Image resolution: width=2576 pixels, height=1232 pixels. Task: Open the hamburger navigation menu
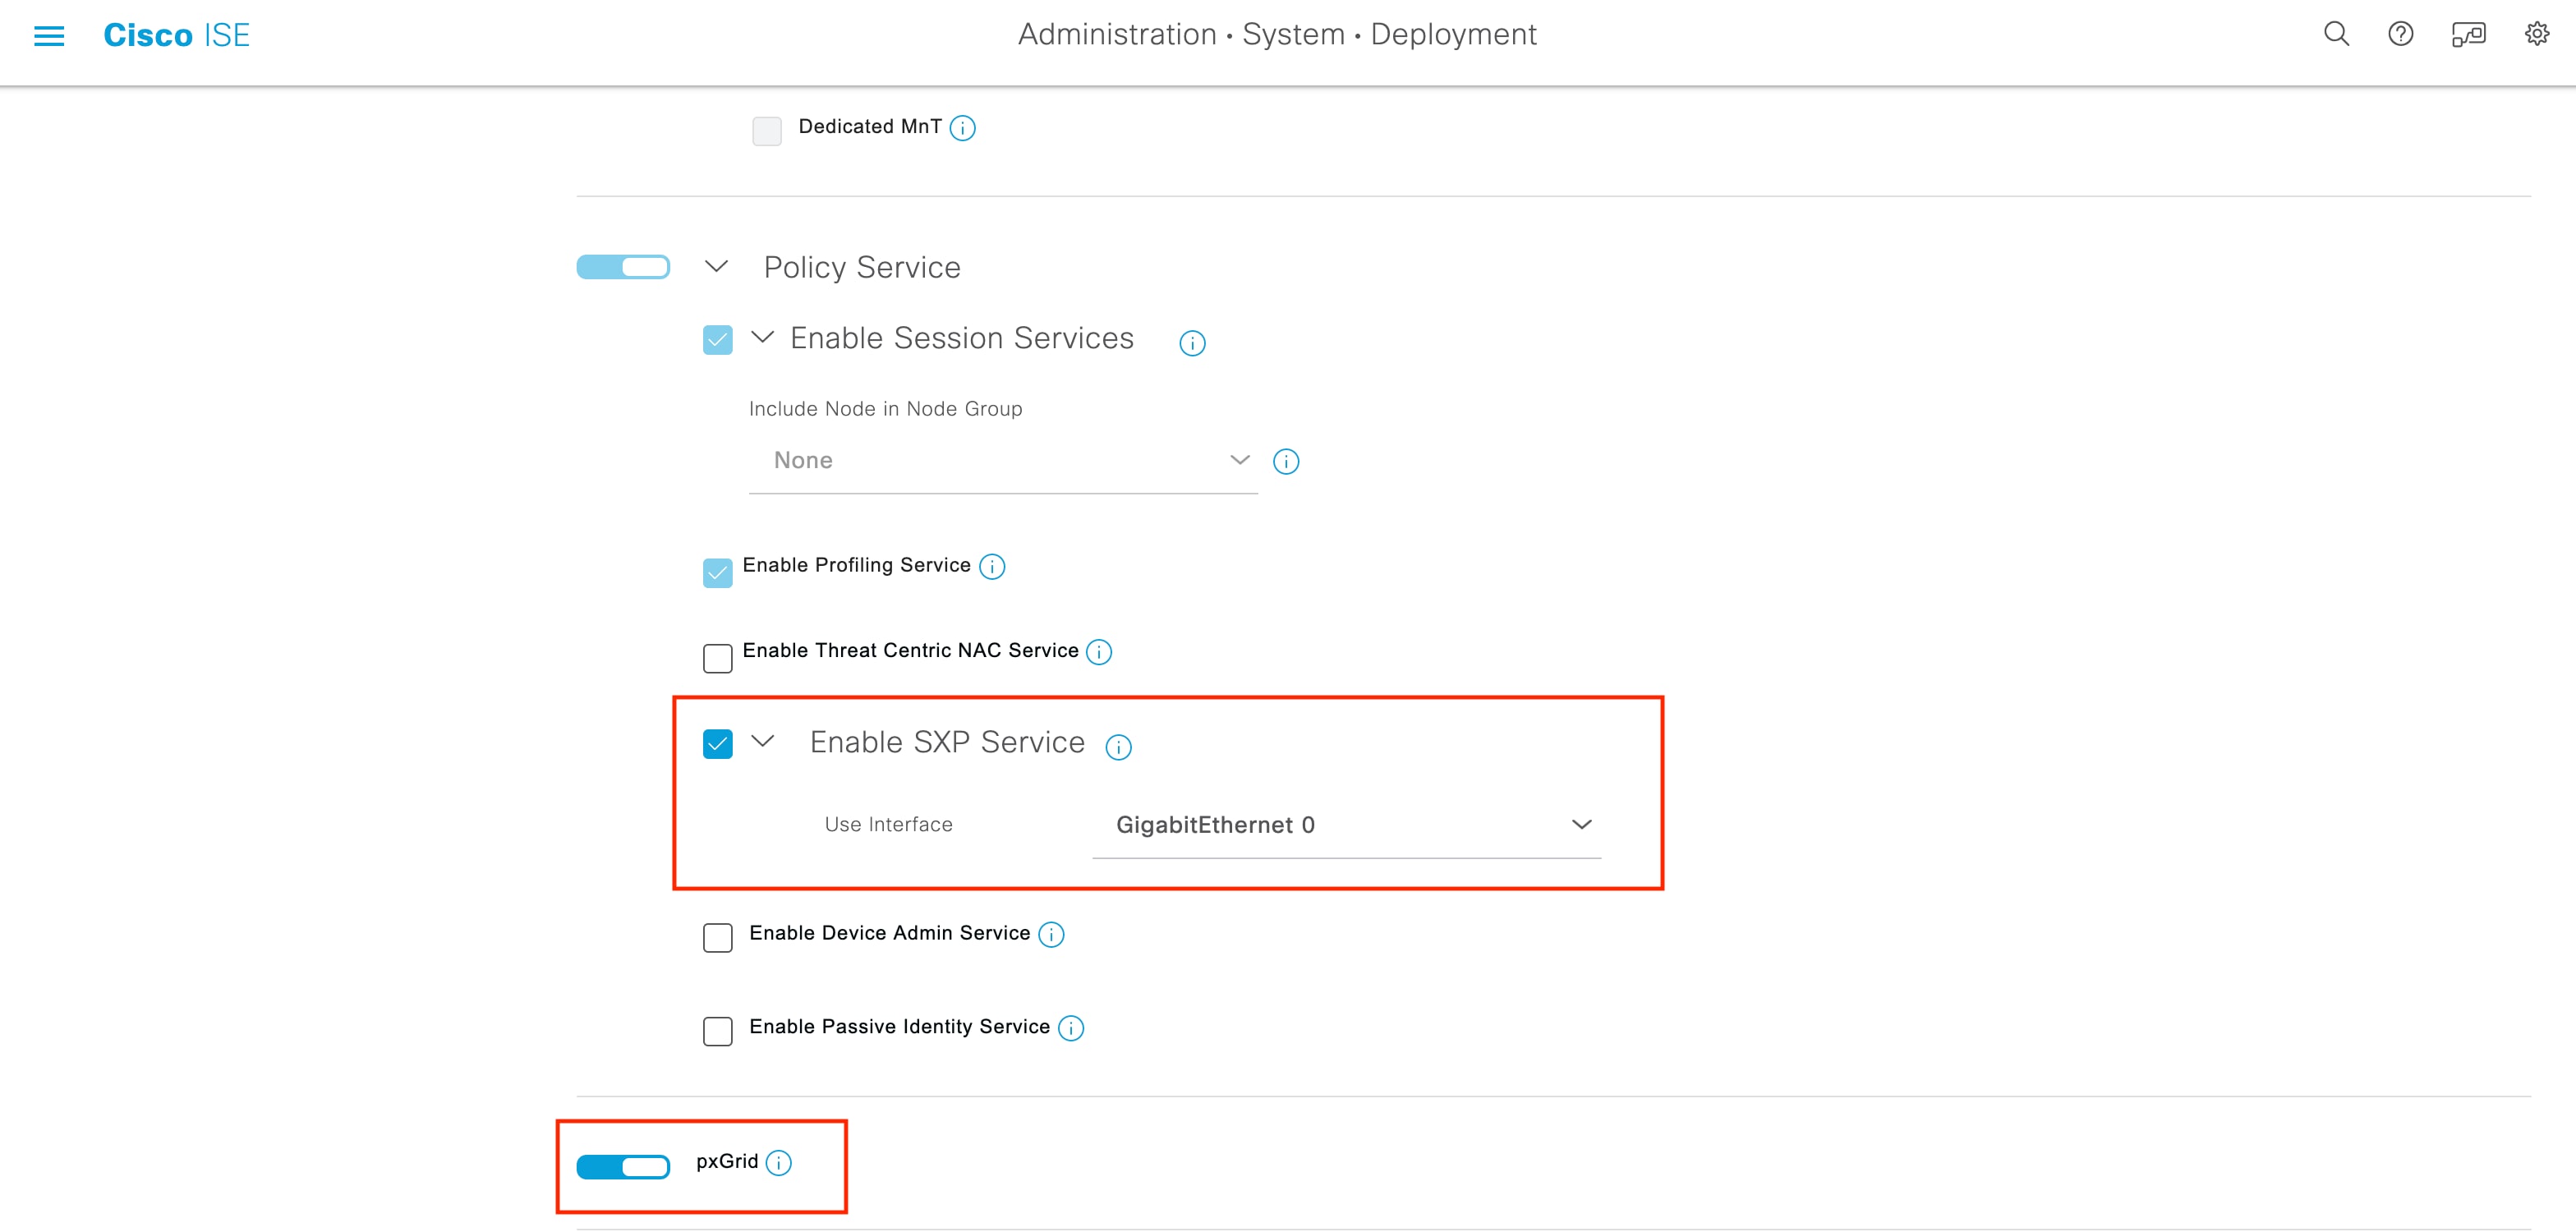pyautogui.click(x=49, y=36)
